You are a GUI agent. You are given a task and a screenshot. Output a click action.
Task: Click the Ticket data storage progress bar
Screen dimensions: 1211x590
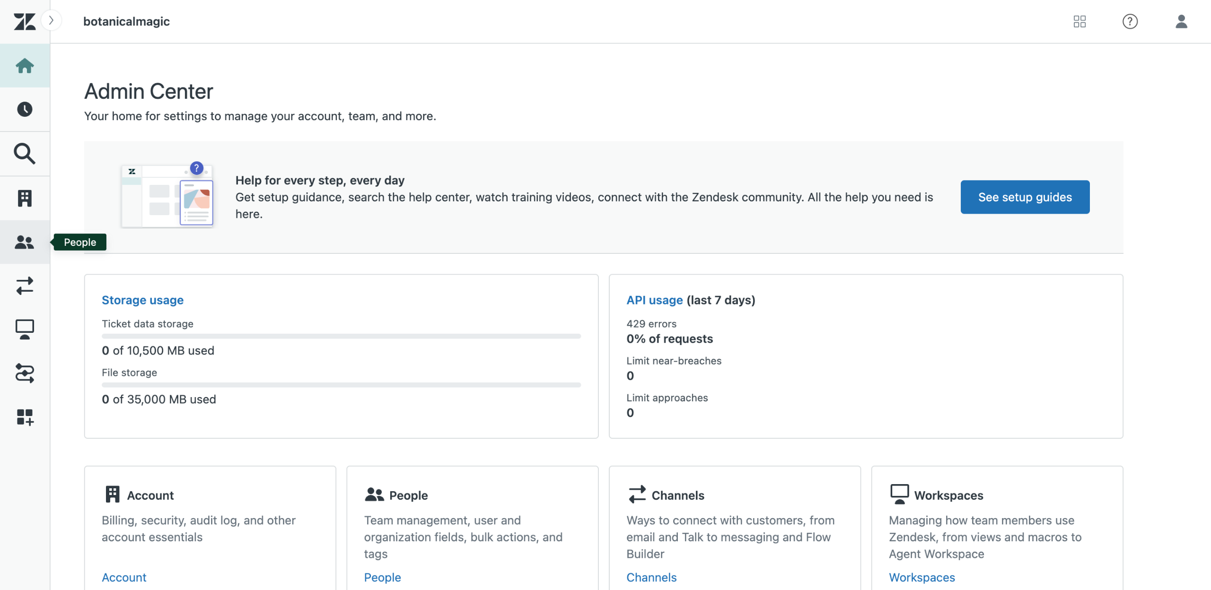341,336
